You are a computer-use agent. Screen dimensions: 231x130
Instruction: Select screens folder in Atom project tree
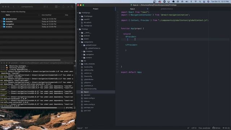point(89,58)
